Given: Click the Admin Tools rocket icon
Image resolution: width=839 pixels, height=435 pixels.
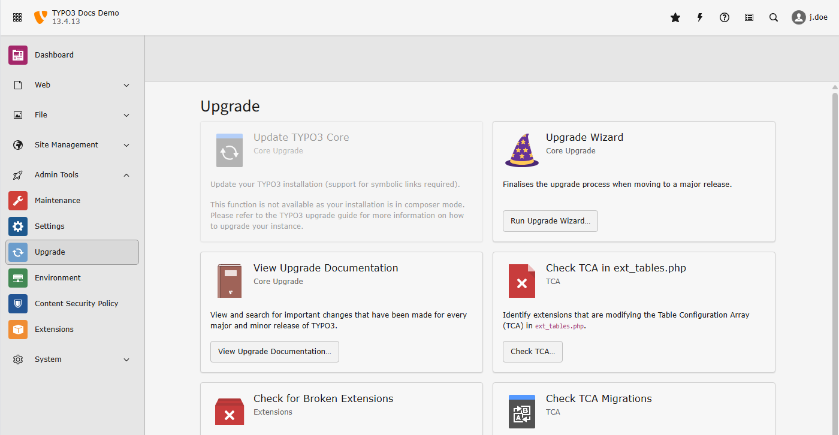Looking at the screenshot, I should pyautogui.click(x=18, y=175).
